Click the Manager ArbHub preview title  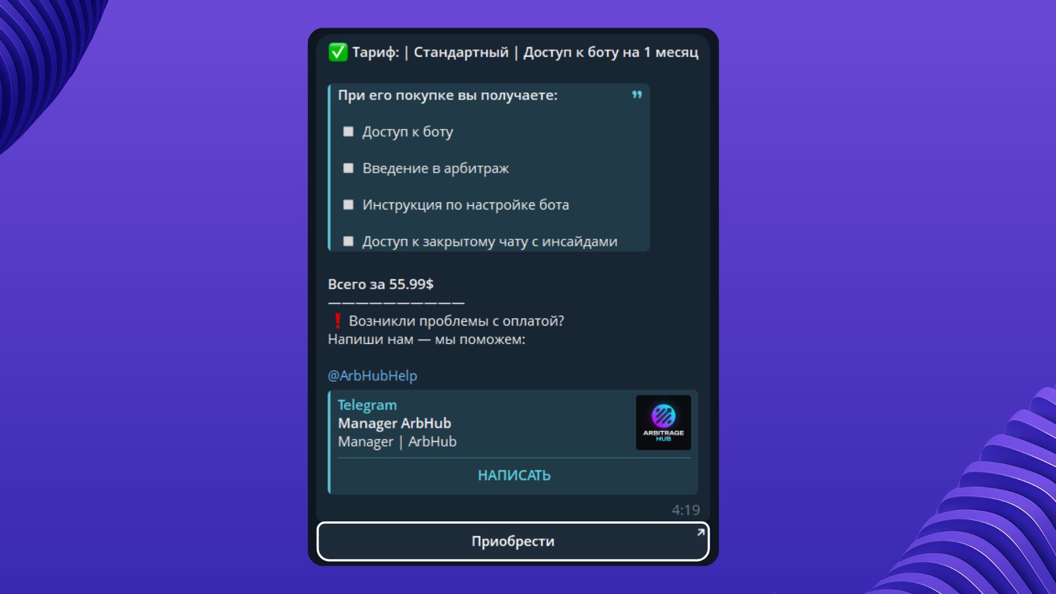pos(394,423)
